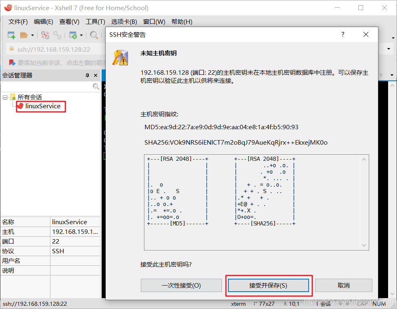
Task: Open the 帮助(H) menu
Action: pyautogui.click(x=182, y=22)
